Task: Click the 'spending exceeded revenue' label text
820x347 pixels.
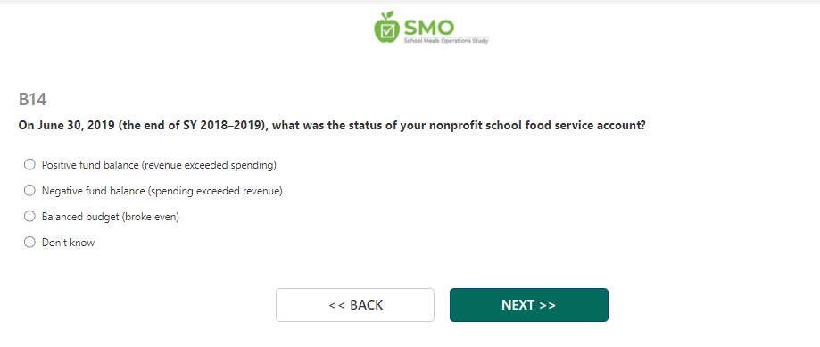Action: [x=215, y=191]
